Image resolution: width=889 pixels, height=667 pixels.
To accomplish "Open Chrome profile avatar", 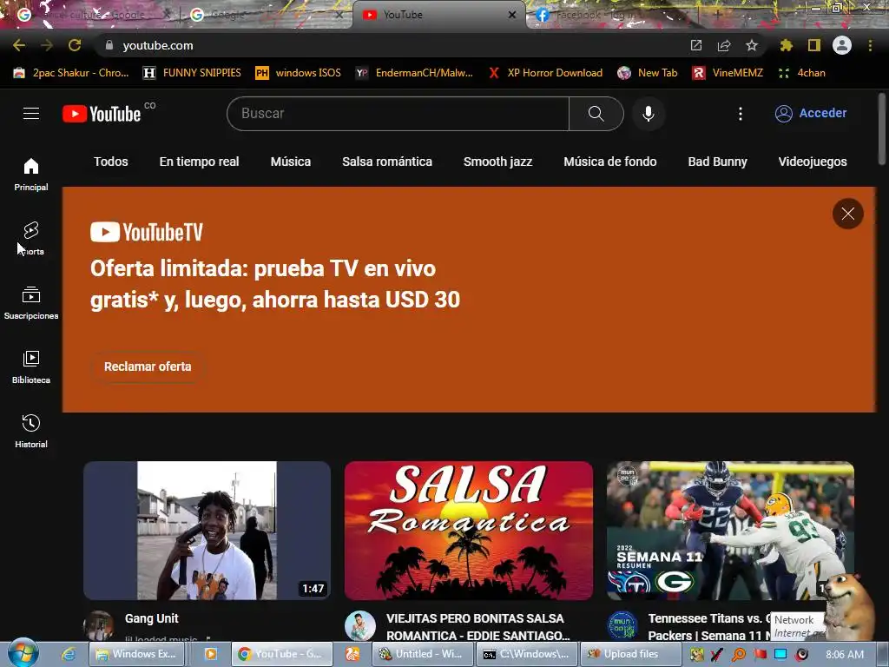I will point(842,45).
